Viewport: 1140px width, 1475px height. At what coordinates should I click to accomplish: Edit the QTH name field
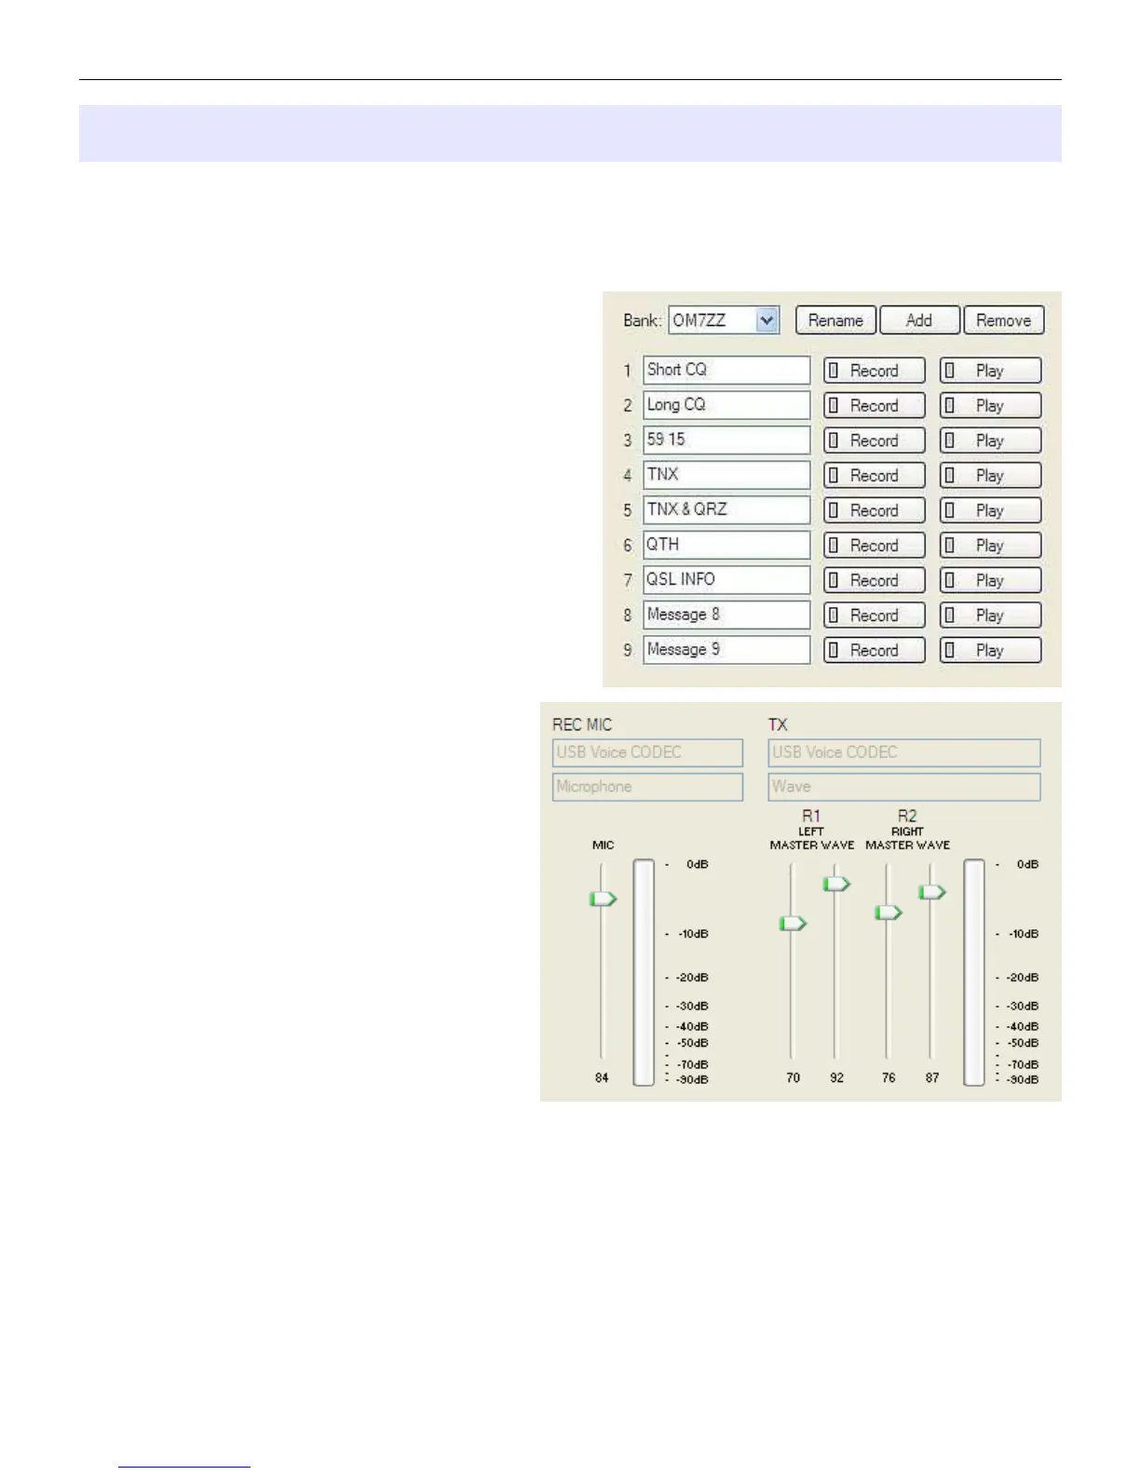(726, 545)
